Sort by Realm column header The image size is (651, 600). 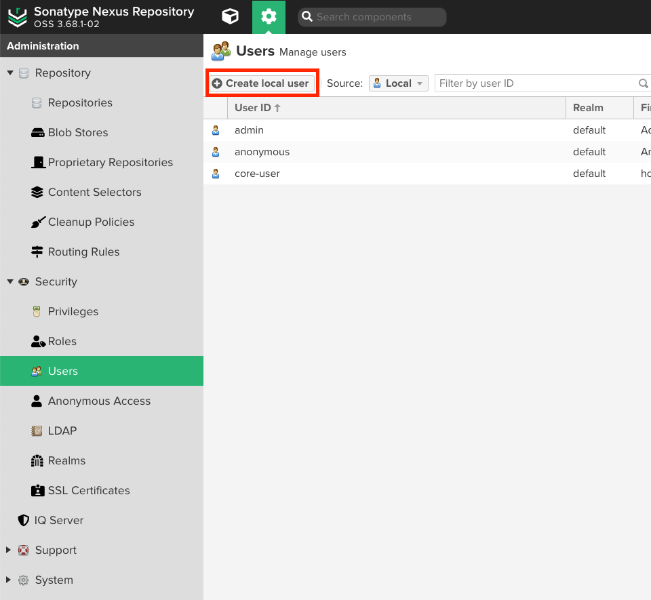(x=599, y=108)
